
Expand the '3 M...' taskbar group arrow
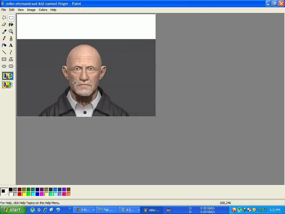click(x=94, y=210)
